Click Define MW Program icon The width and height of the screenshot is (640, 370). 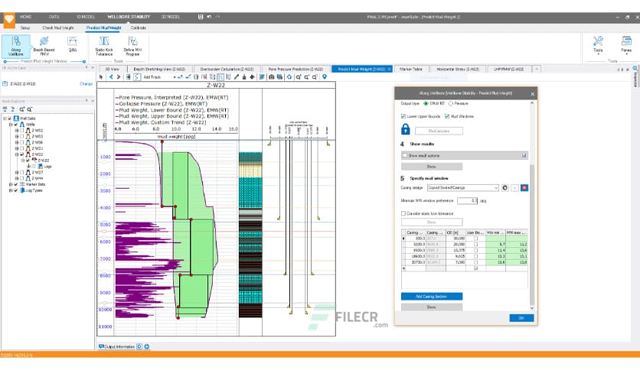coord(133,44)
